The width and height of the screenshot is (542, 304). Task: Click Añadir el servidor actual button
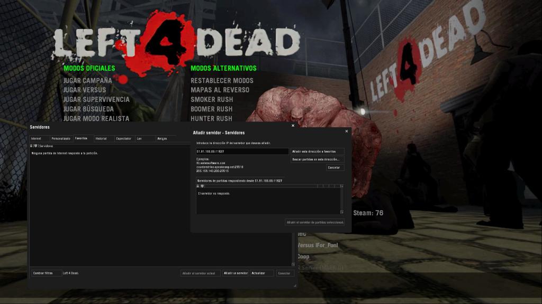[200, 273]
